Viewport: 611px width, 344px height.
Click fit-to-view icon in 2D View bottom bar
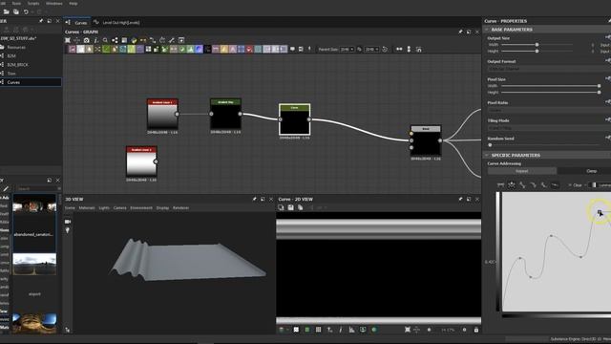click(408, 330)
